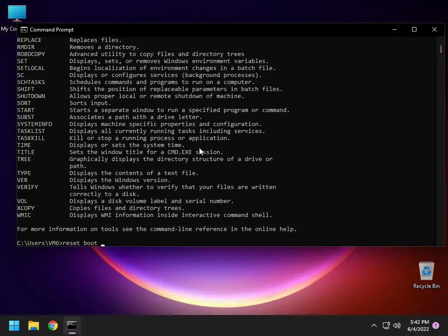
Task: Open the Recycle Bin desktop icon
Action: pyautogui.click(x=426, y=276)
